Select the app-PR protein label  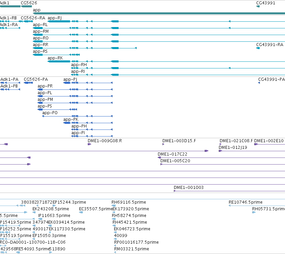tap(45, 86)
